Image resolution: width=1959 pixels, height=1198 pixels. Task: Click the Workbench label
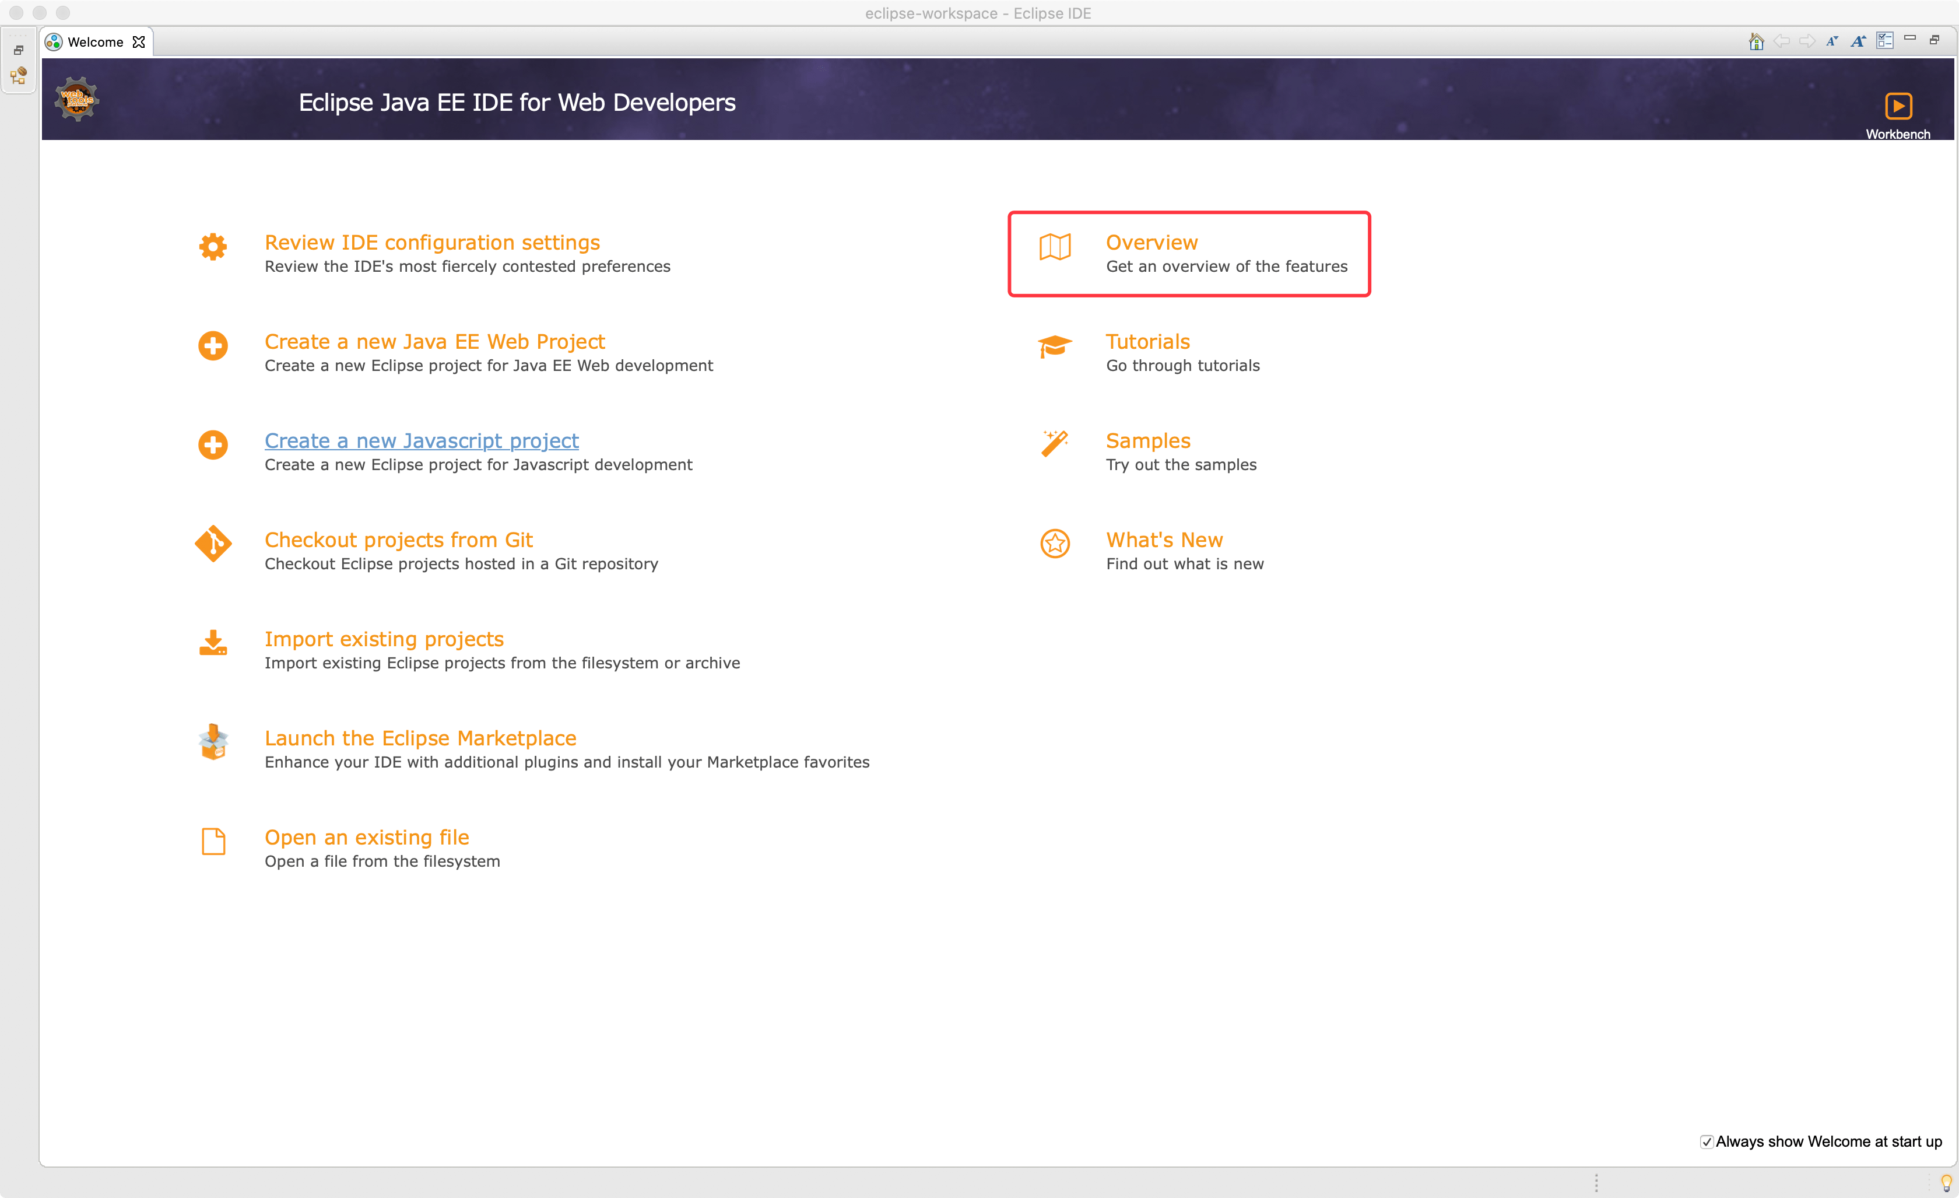1898,134
